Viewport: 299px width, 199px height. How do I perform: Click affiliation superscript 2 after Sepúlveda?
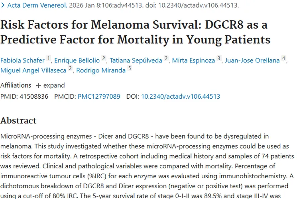coord(166,59)
